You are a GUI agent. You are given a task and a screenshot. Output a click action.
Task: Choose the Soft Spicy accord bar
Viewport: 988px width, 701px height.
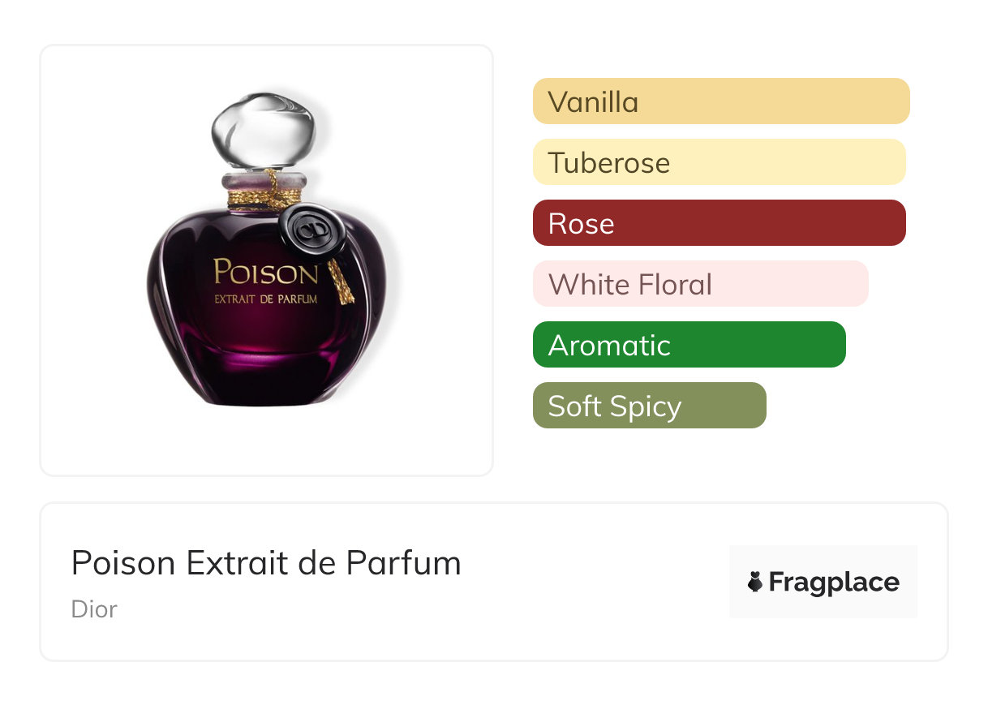[x=650, y=406]
